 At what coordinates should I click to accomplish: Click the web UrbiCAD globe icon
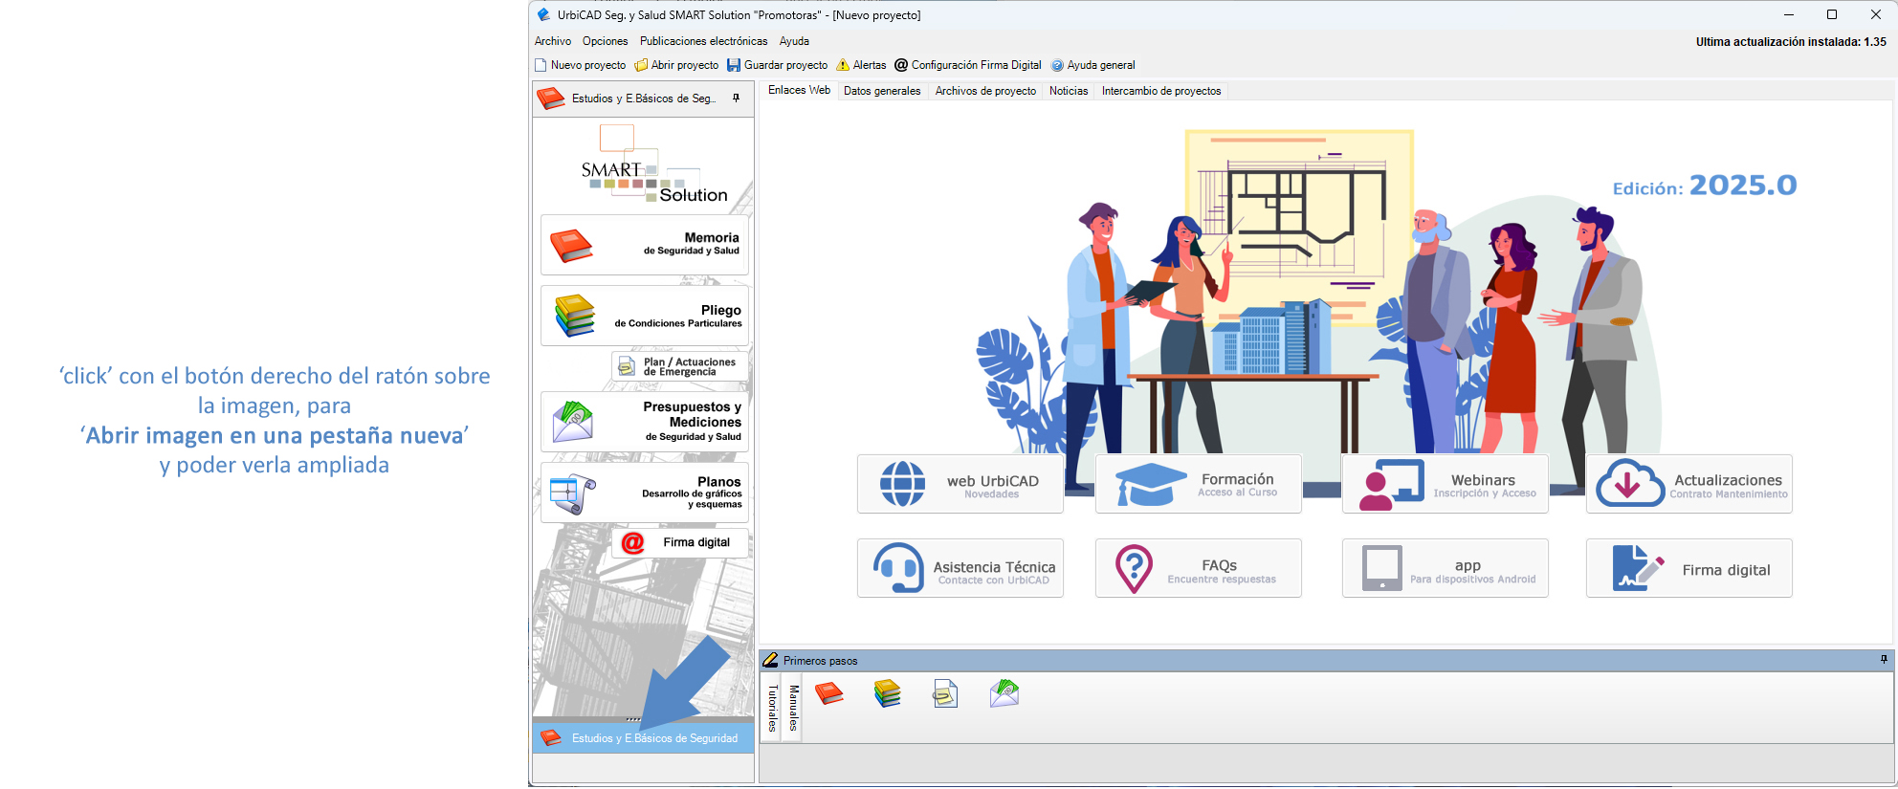click(902, 484)
